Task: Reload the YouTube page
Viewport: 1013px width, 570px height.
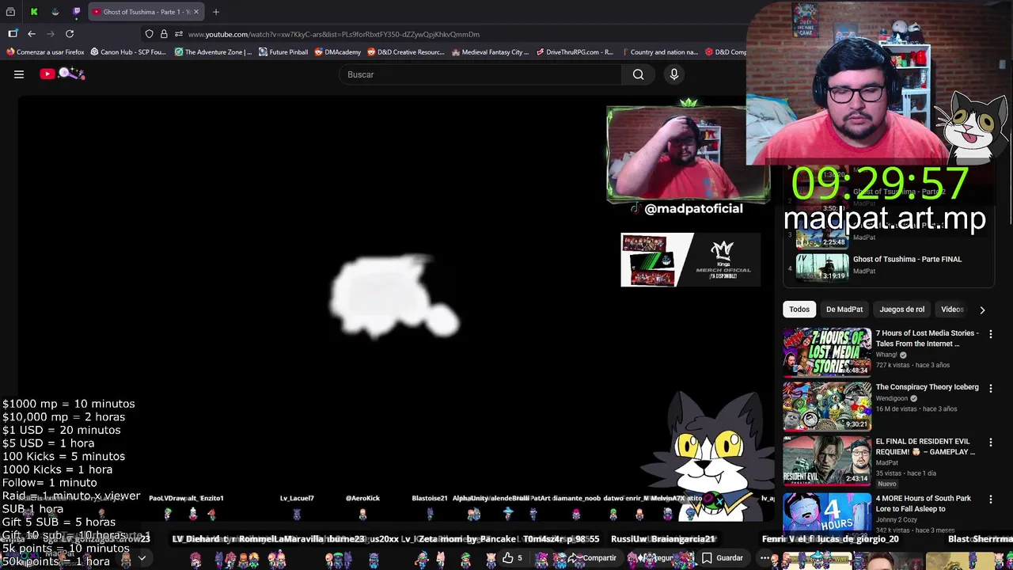Action: (70, 34)
